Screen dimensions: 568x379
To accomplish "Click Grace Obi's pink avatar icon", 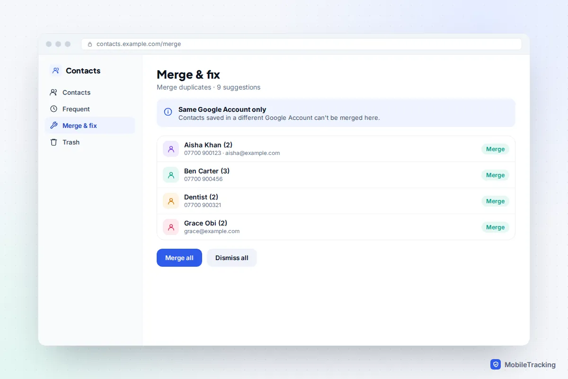I will (x=171, y=227).
